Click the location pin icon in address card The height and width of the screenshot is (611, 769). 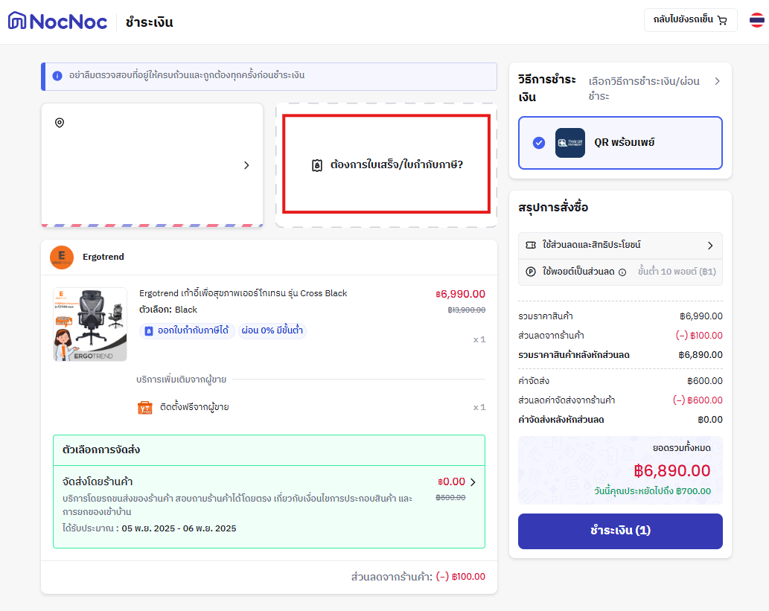click(x=60, y=123)
